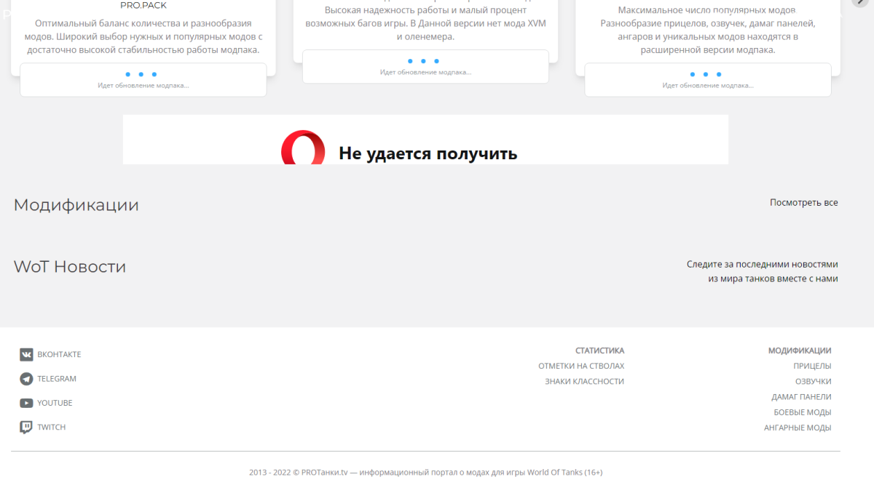Go to the 'ЗНАКИ КЛАССНОСТИ' footer link
Viewport: 874px width, 501px height.
(x=584, y=382)
